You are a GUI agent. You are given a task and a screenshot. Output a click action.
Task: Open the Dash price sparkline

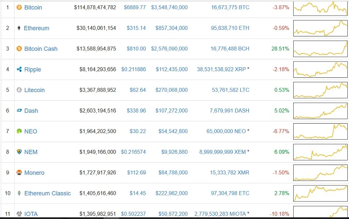(x=320, y=111)
